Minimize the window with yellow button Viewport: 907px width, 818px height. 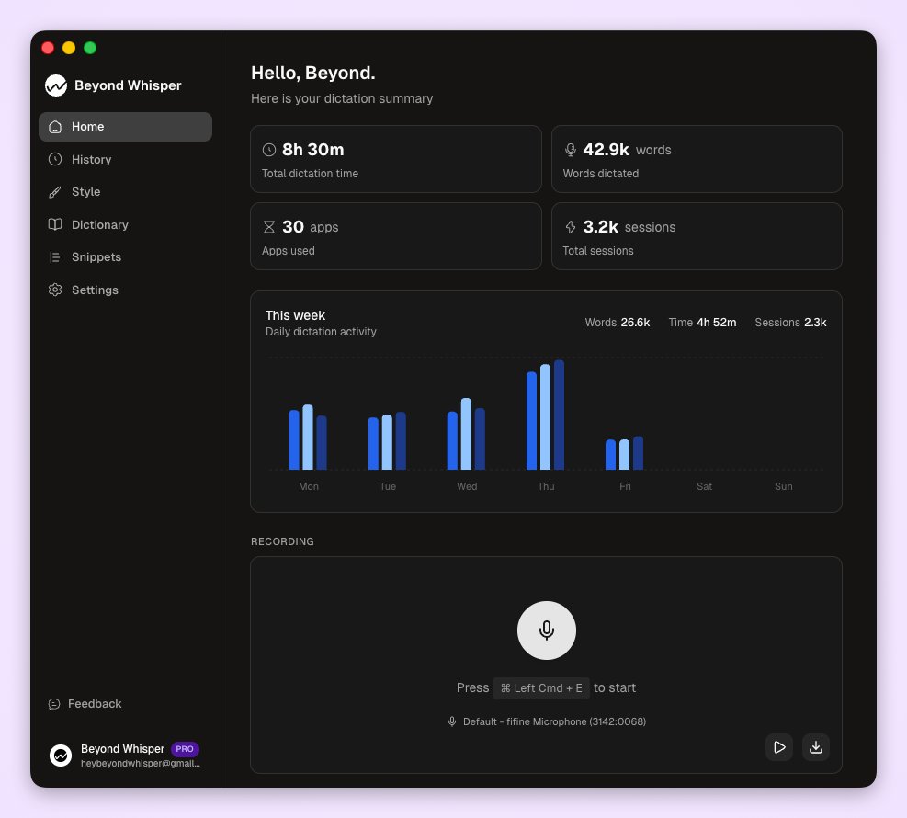(x=69, y=48)
